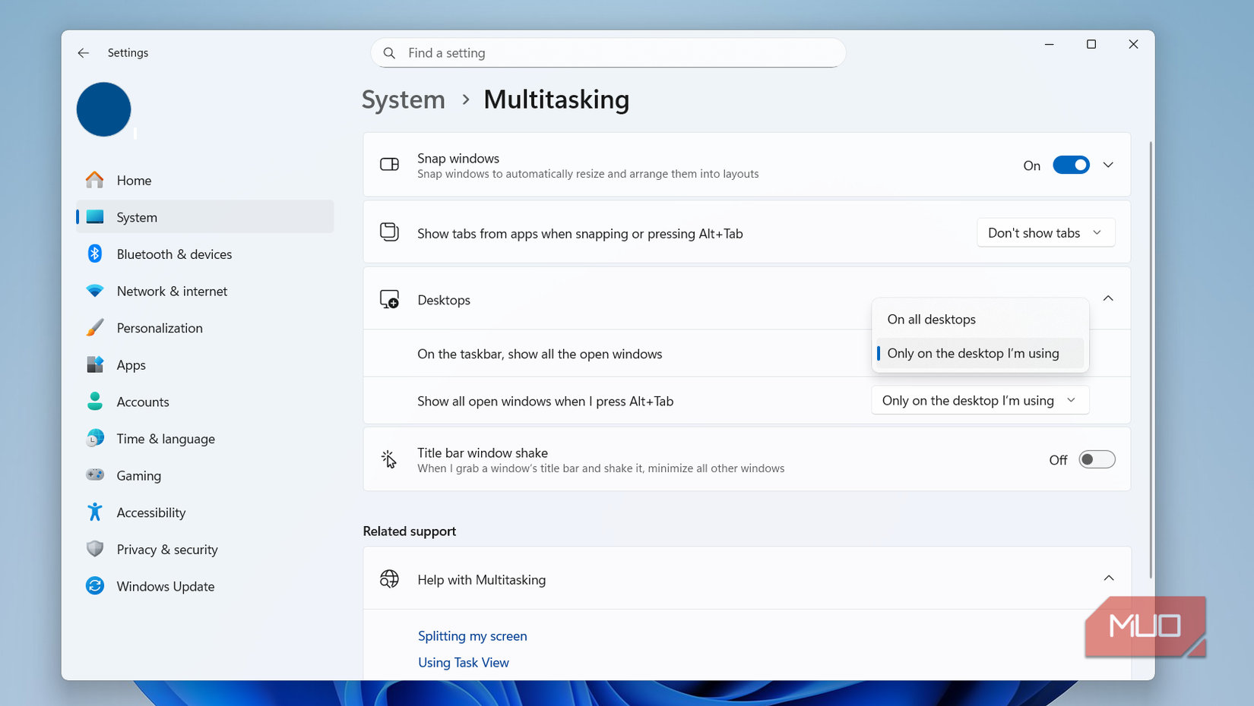1254x706 pixels.
Task: Choose Only on the desktop I'm using
Action: (980, 353)
